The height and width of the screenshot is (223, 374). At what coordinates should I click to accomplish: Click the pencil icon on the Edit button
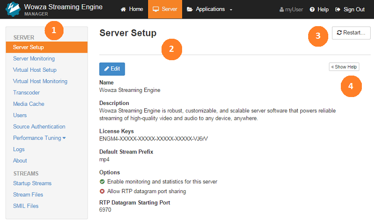coord(106,69)
